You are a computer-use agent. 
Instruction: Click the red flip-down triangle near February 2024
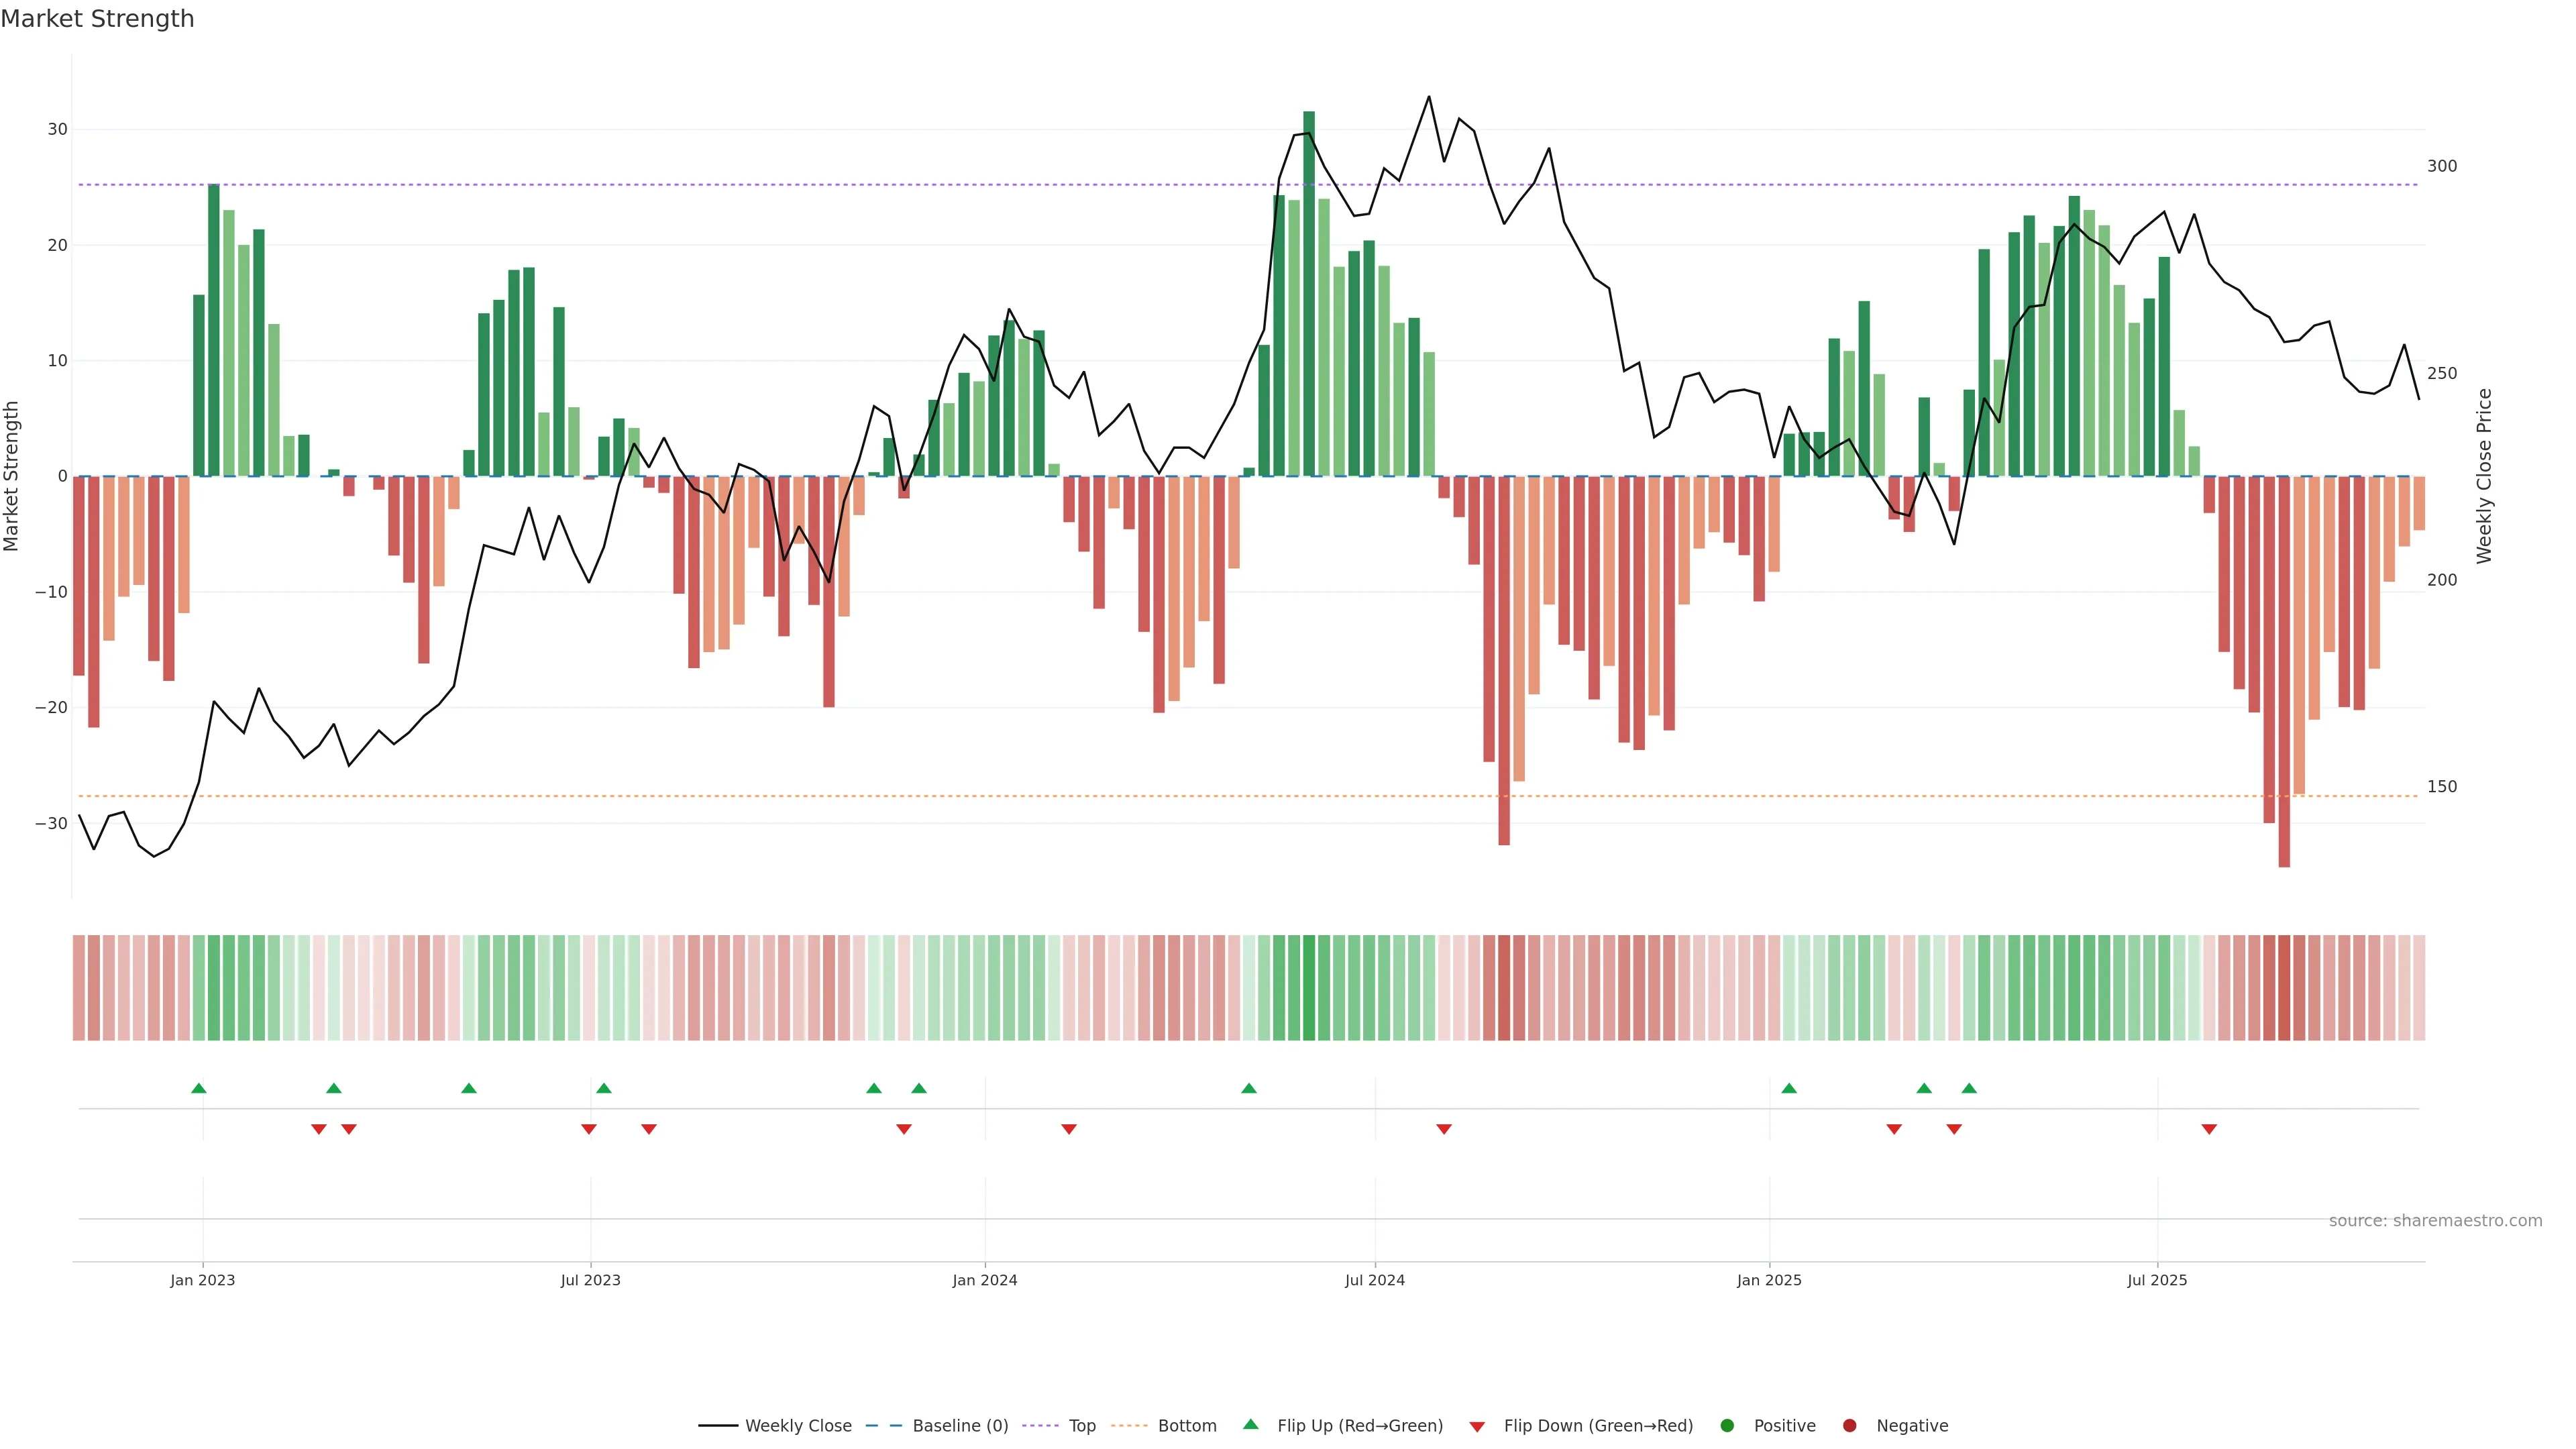[1068, 1129]
